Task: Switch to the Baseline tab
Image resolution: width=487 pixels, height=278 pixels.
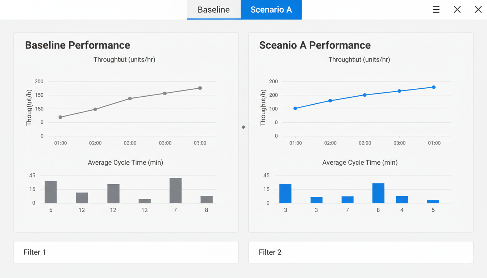Action: 213,10
